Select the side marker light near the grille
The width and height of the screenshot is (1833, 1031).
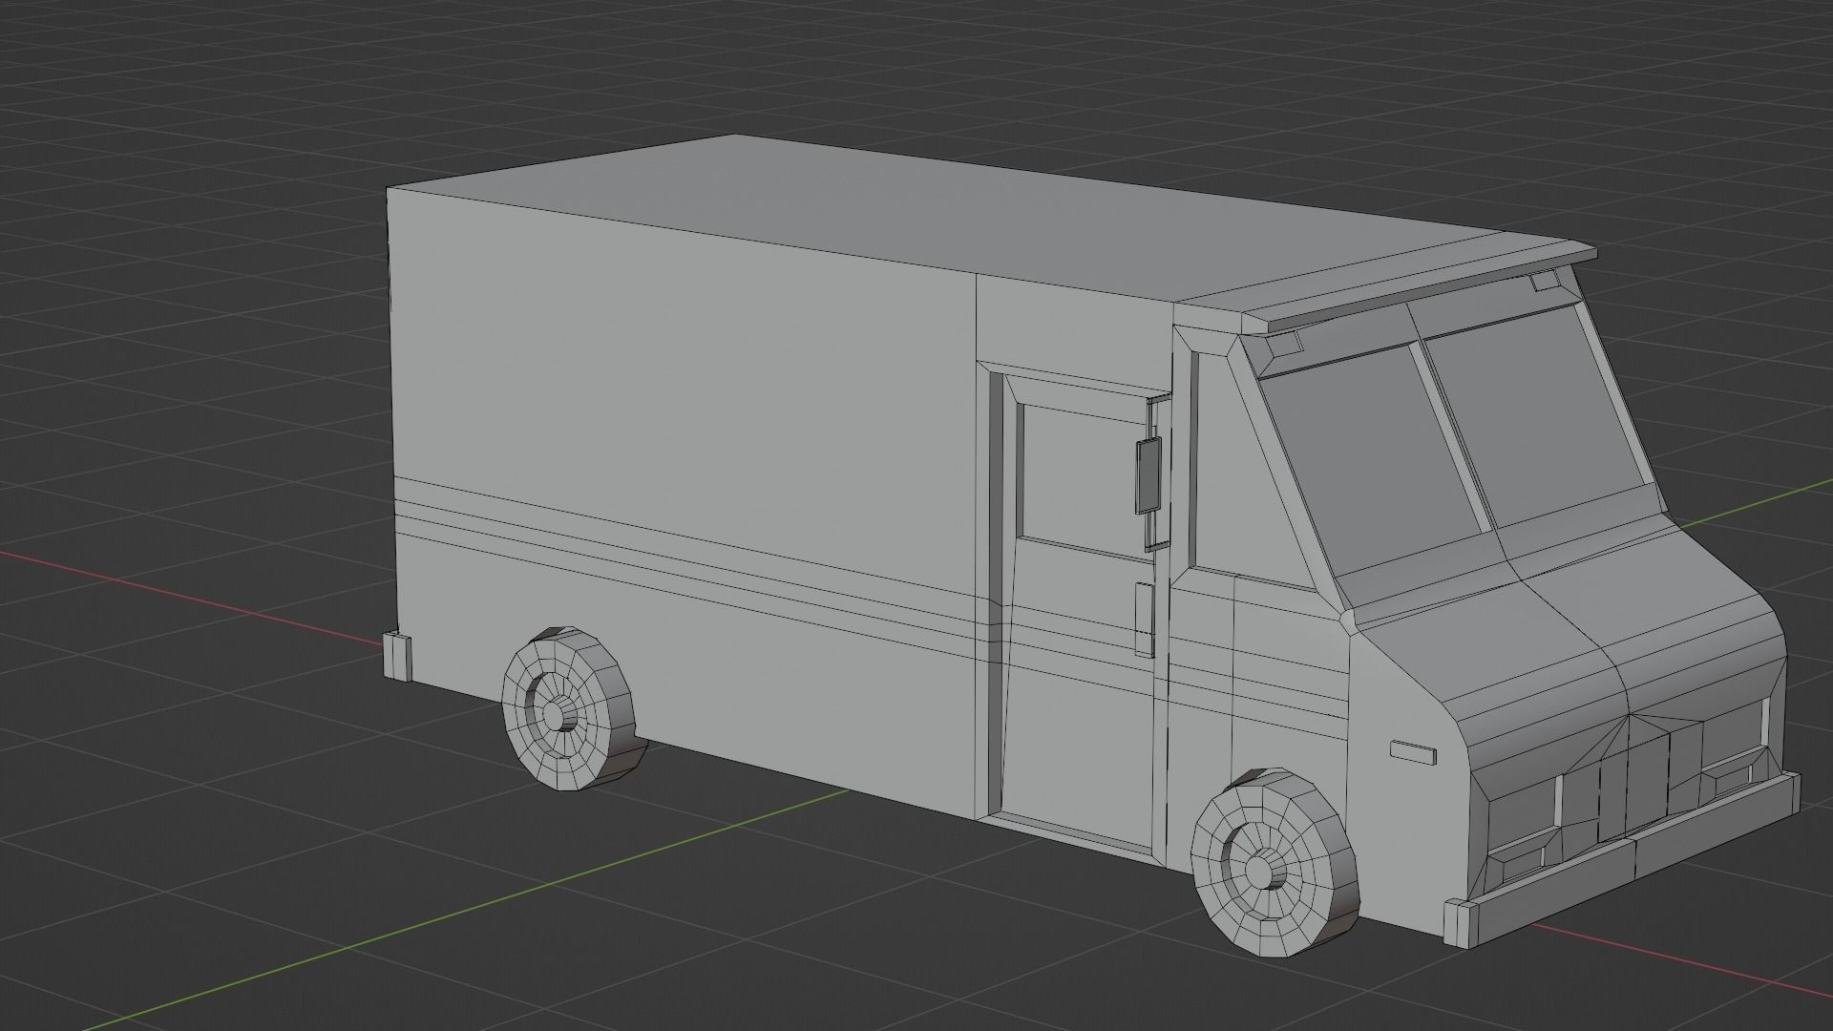1412,752
